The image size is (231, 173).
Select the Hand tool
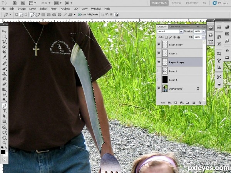click(4, 138)
